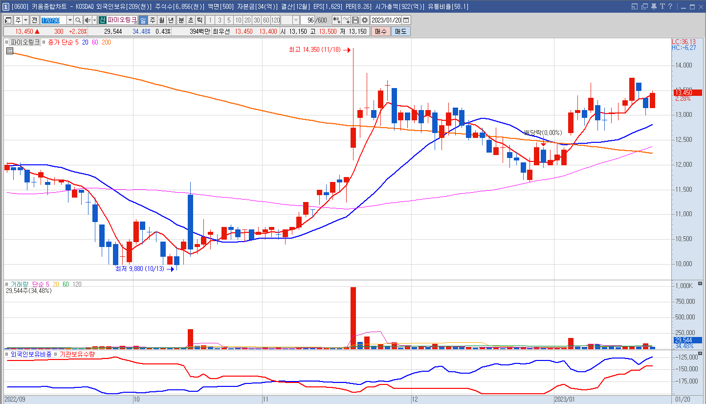The image size is (706, 404).
Task: Click the 200 moving average label
Action: (106, 43)
